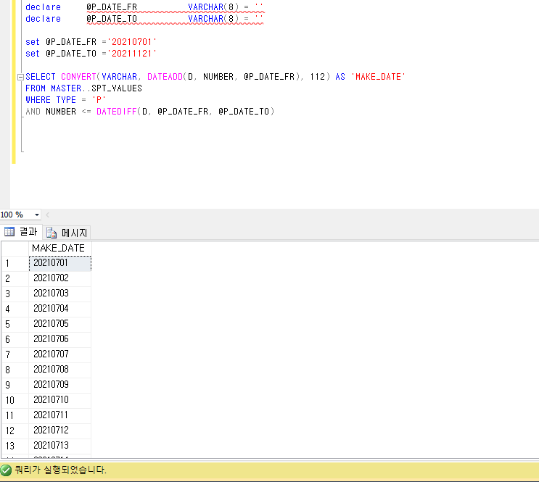Open the 메시지 messages tab
539x482 pixels.
67,233
